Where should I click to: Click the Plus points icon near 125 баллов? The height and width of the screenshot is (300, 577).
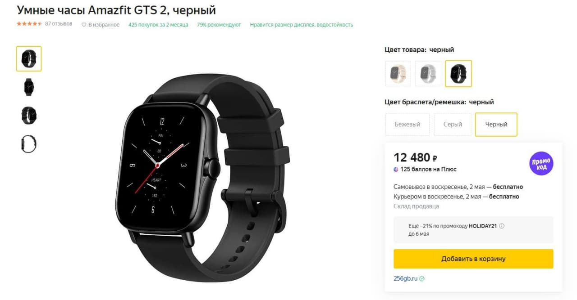tap(396, 169)
